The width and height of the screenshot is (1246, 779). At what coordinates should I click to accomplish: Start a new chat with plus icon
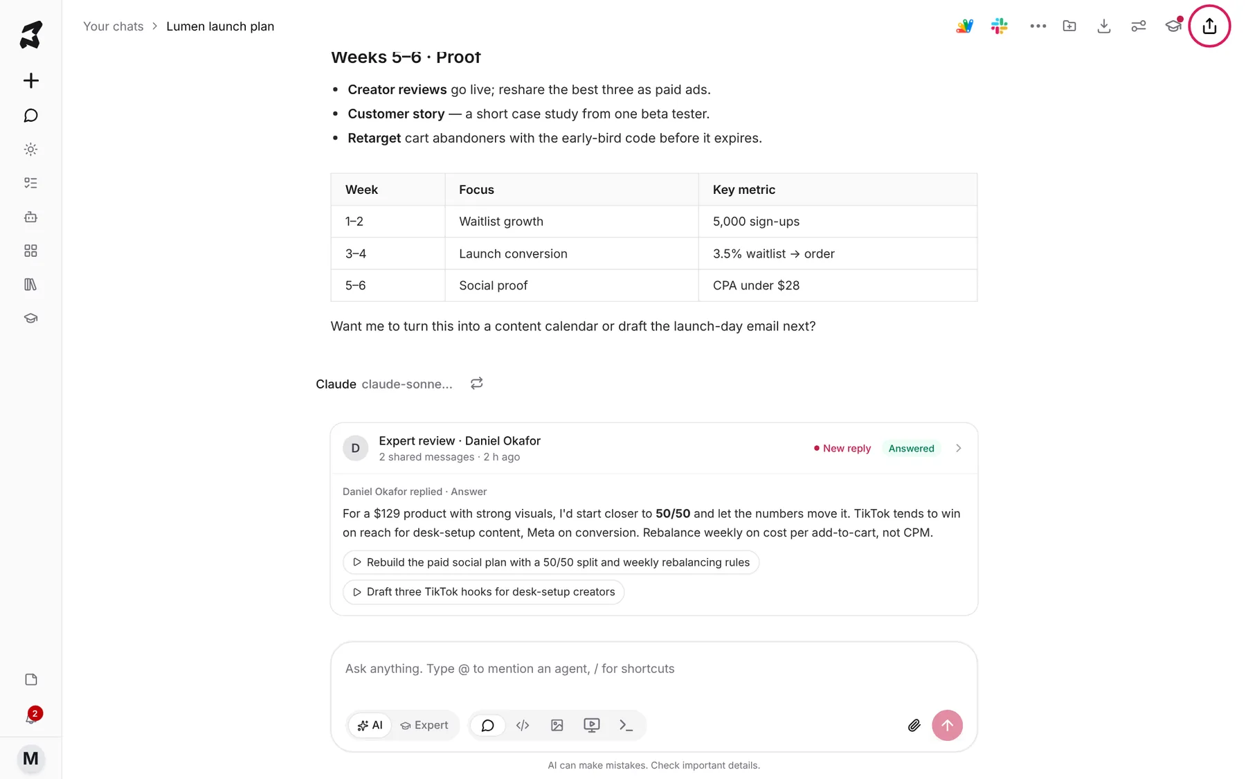click(x=30, y=80)
